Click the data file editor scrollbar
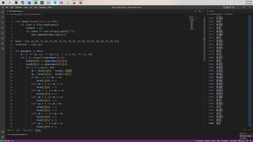 click(250, 71)
